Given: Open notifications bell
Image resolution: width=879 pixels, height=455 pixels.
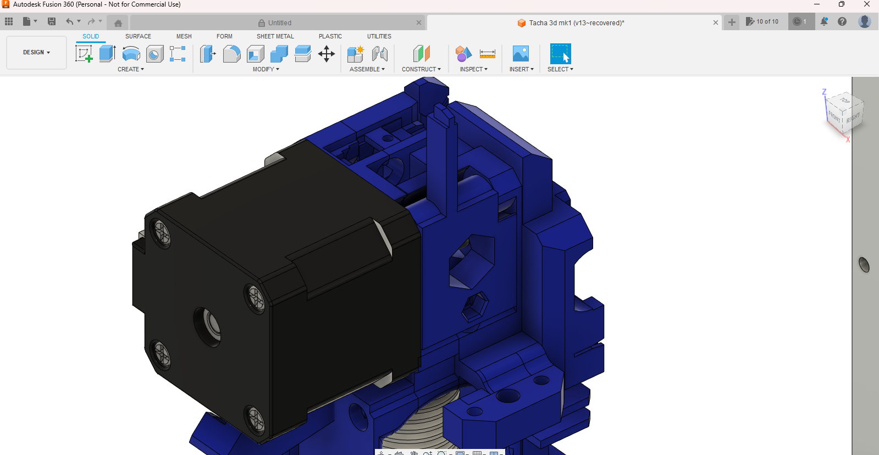Looking at the screenshot, I should [824, 21].
